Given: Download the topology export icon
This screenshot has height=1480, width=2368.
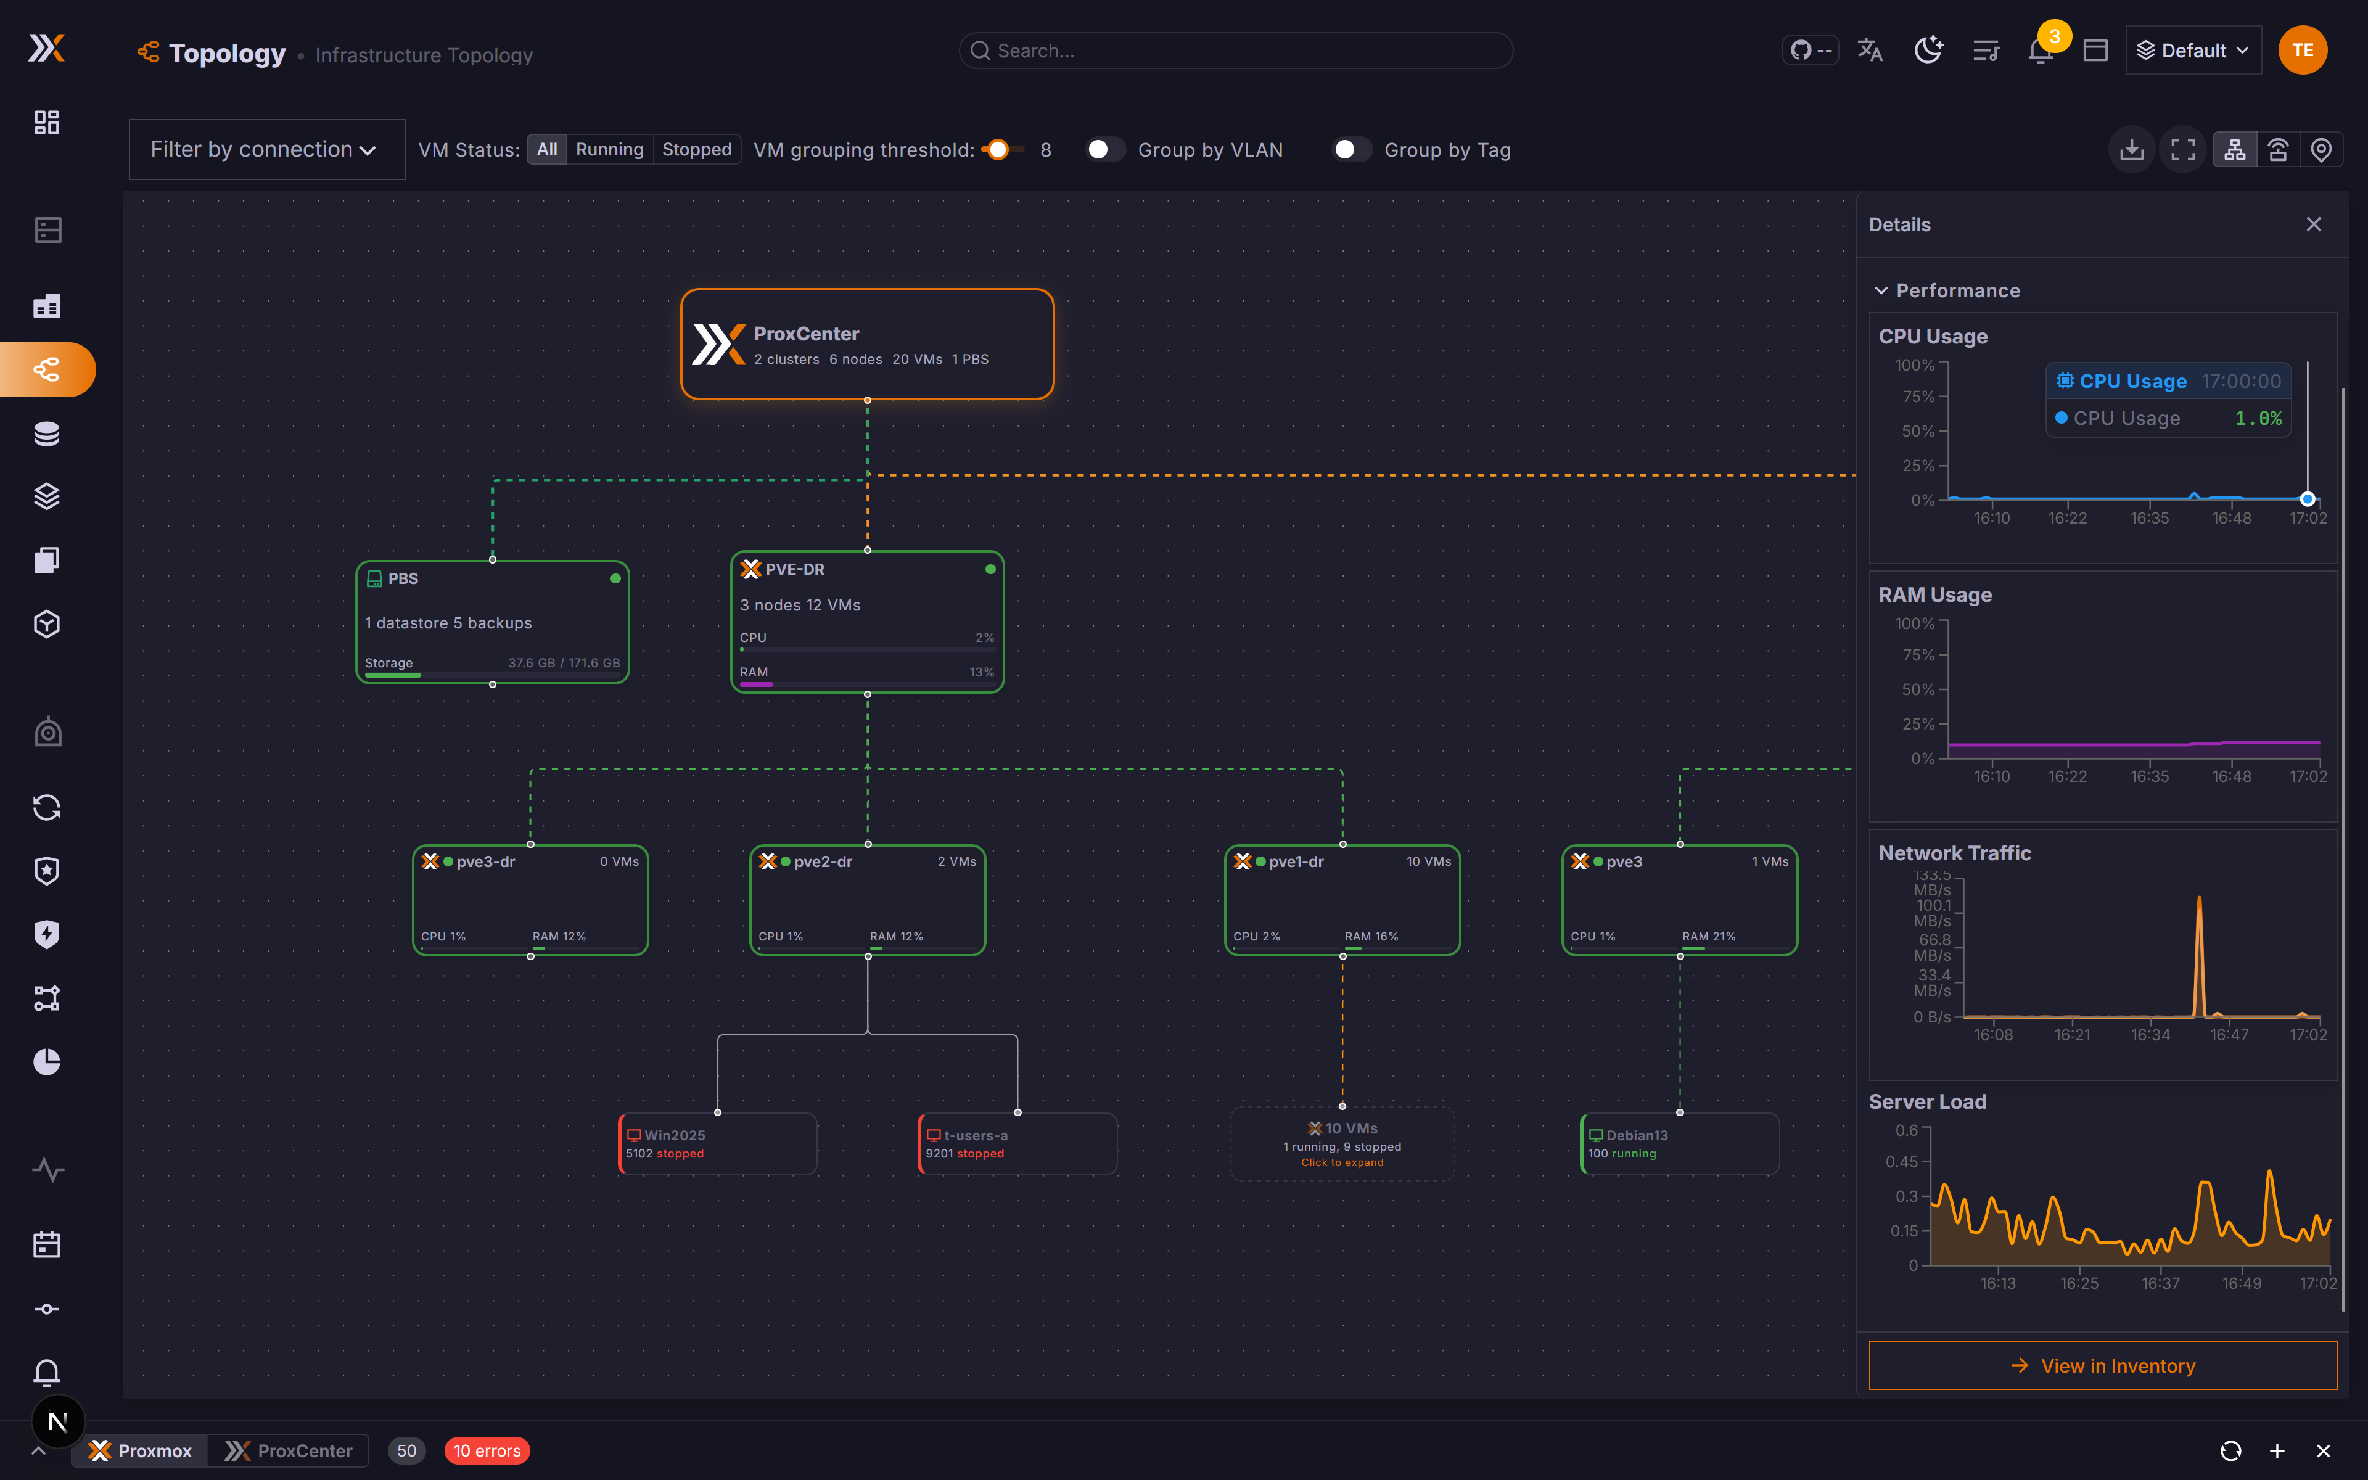Looking at the screenshot, I should pyautogui.click(x=2131, y=150).
